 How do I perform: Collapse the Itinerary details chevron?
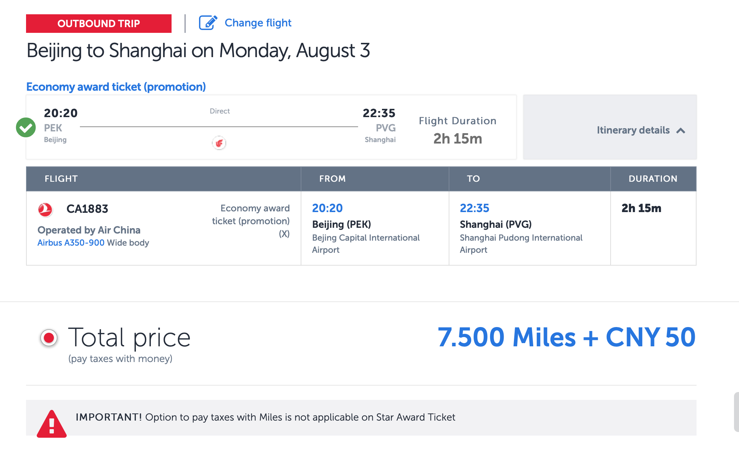tap(681, 131)
